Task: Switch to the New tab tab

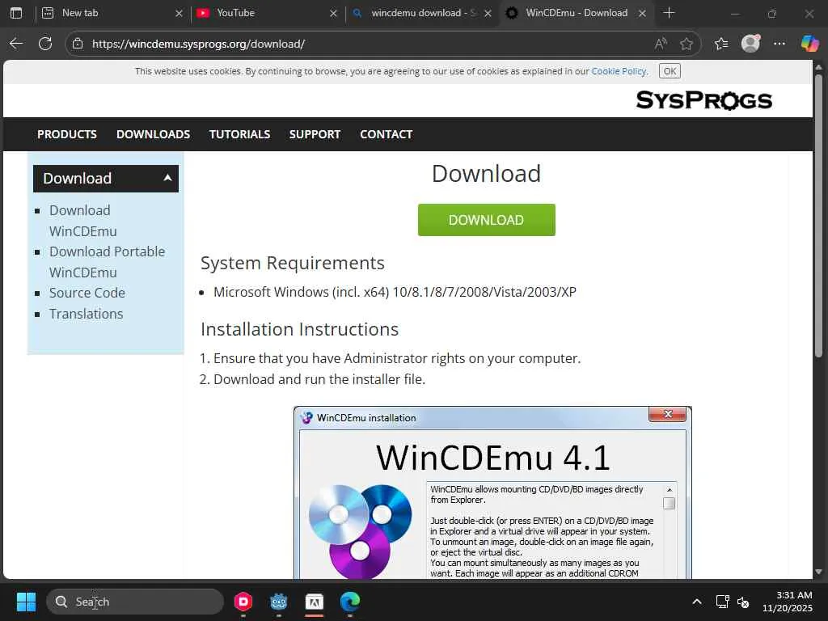Action: point(112,13)
